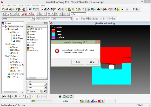Image resolution: width=151 pixels, height=107 pixels.
Task: Open the Tools menu
Action: pos(27,5)
